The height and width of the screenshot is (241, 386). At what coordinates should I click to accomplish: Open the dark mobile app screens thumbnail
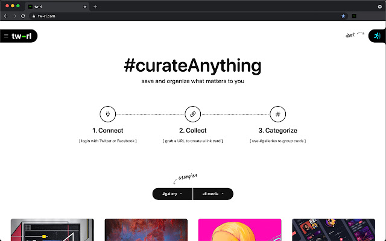tap(334, 230)
